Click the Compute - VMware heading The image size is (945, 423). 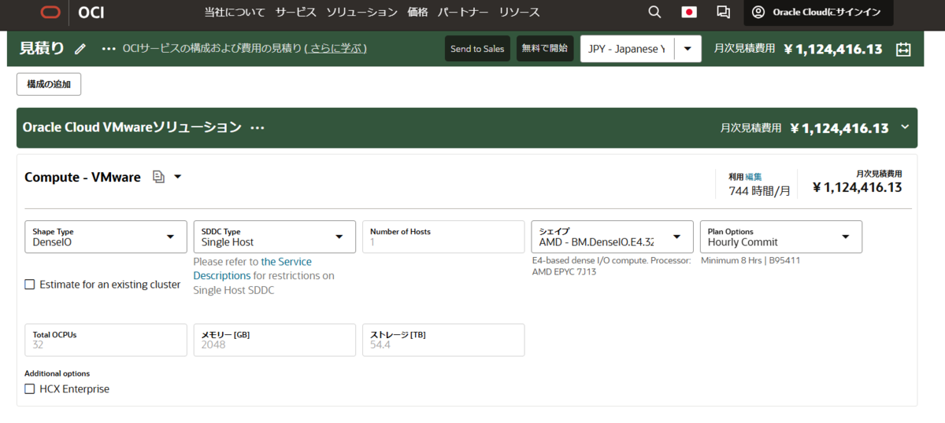click(83, 177)
